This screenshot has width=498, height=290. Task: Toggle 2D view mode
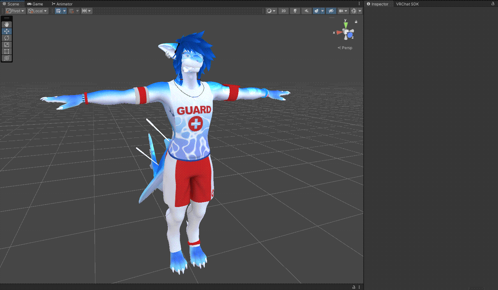pyautogui.click(x=283, y=11)
